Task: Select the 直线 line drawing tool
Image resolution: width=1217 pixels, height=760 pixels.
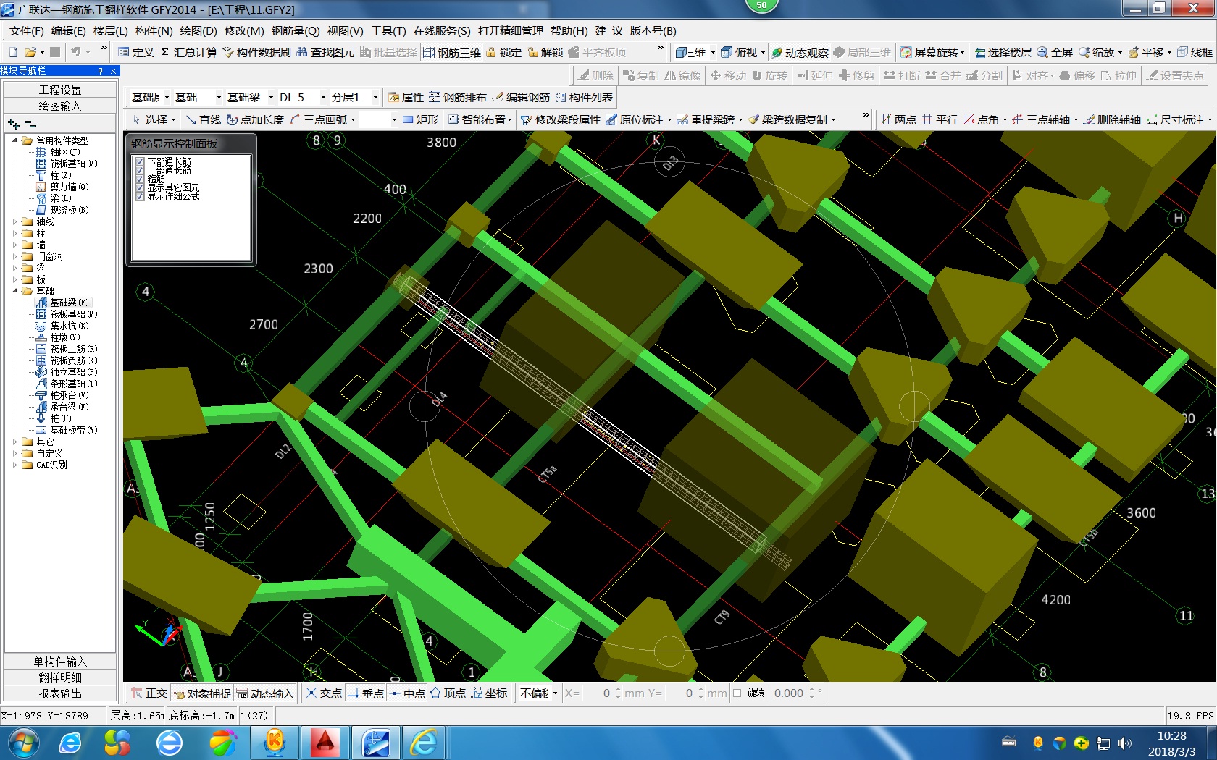Action: 203,119
